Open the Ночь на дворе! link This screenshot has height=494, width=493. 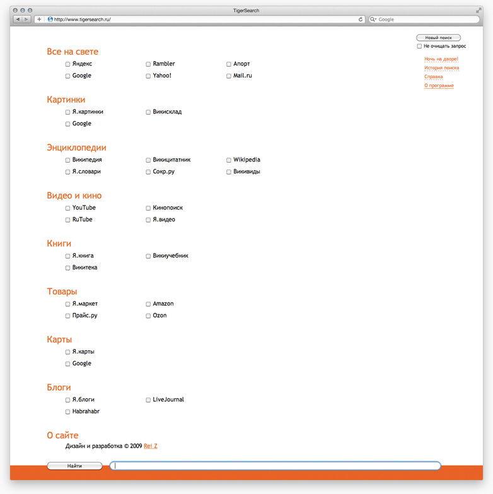click(x=441, y=59)
